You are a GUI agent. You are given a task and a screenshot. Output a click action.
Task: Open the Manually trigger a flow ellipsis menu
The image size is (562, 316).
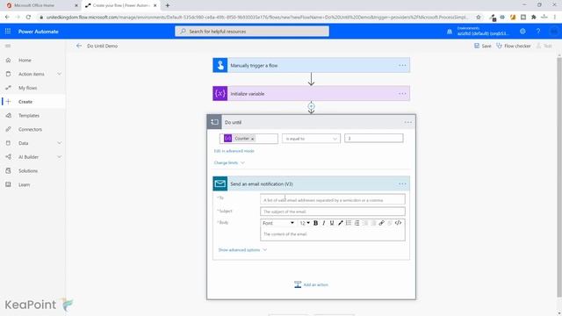tap(402, 65)
